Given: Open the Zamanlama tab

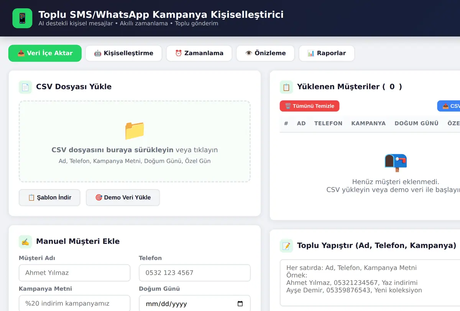Looking at the screenshot, I should (199, 53).
